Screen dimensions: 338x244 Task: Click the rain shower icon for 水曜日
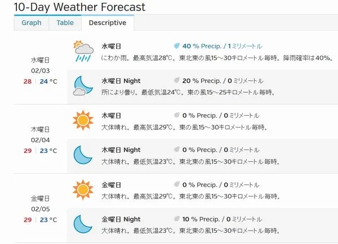point(83,51)
